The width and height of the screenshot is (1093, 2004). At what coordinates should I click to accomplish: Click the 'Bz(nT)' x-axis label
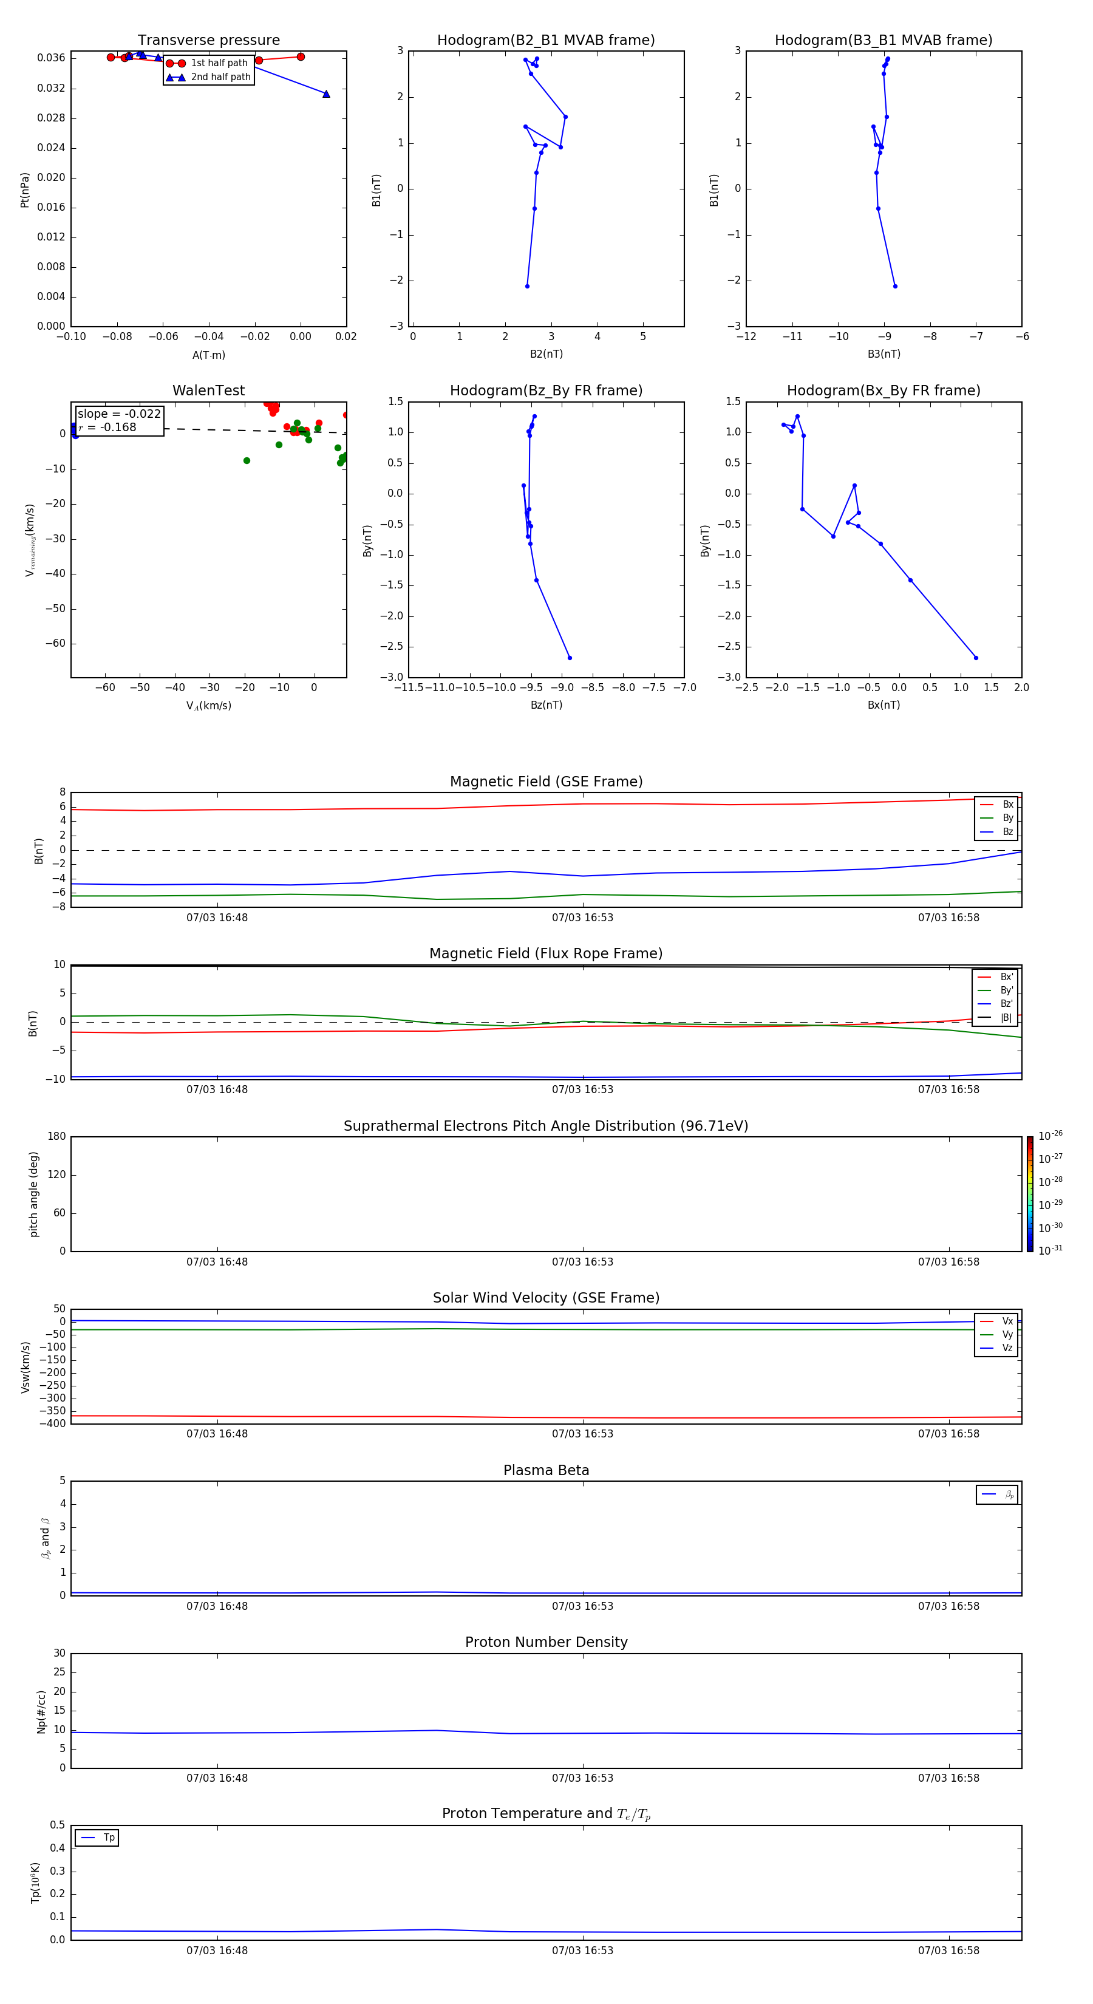pos(546,705)
